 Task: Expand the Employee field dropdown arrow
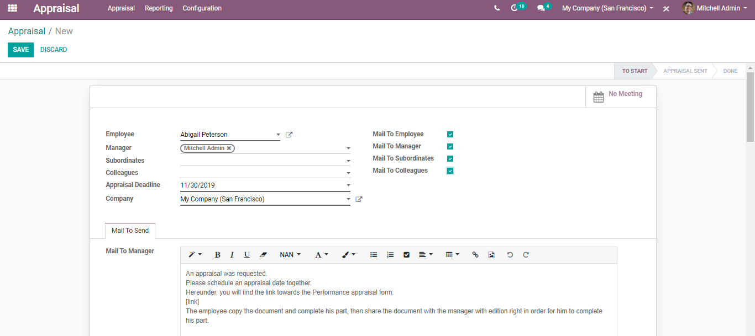point(278,135)
